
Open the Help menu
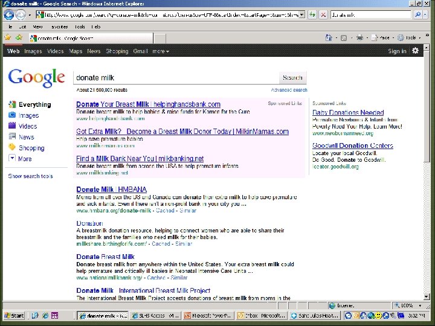96,27
